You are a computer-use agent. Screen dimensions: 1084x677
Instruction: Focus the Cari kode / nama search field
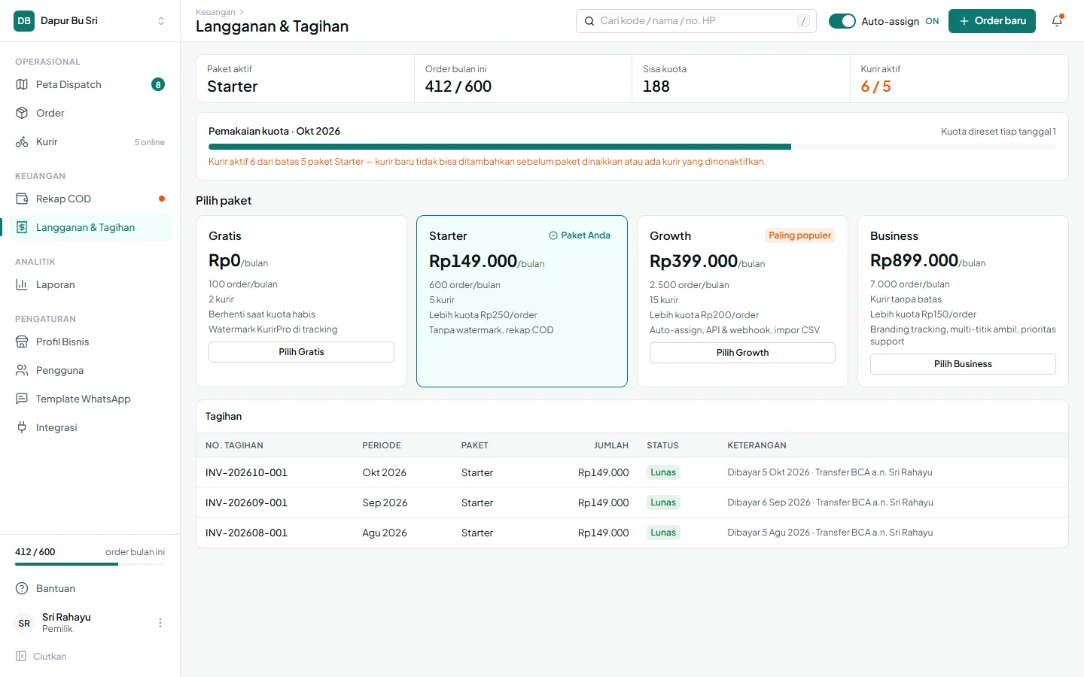pyautogui.click(x=696, y=21)
